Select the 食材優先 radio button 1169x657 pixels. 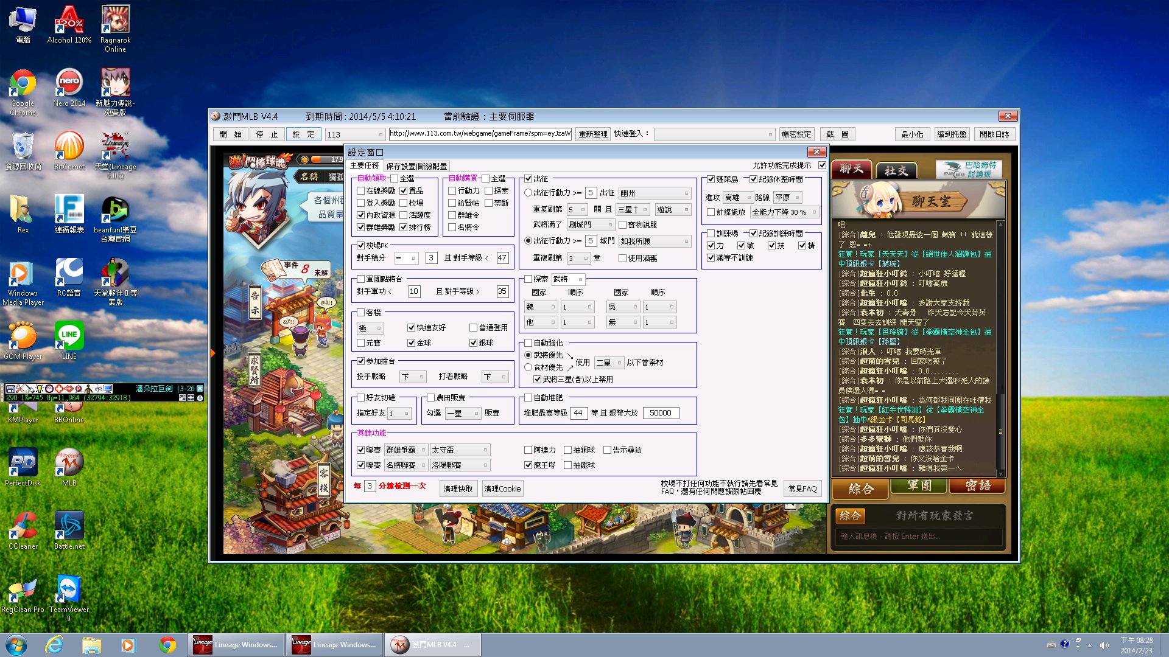click(x=528, y=367)
